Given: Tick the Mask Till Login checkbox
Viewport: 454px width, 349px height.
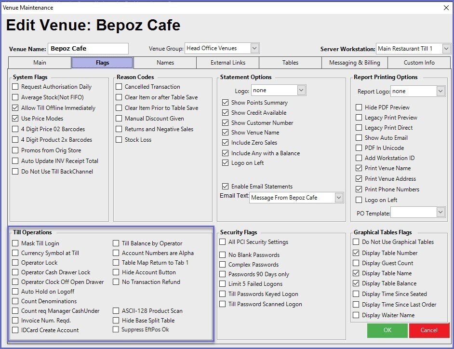Looking at the screenshot, I should tap(16, 243).
